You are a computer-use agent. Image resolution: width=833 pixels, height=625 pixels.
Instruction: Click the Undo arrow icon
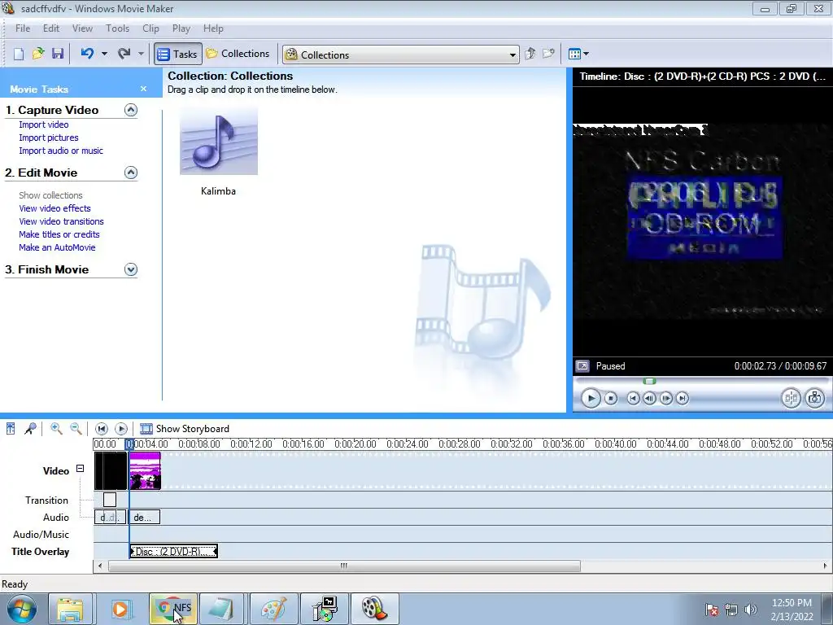[88, 53]
